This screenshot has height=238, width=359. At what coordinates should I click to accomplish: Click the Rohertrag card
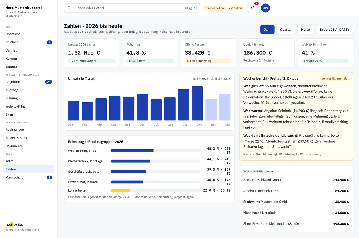(x=150, y=53)
